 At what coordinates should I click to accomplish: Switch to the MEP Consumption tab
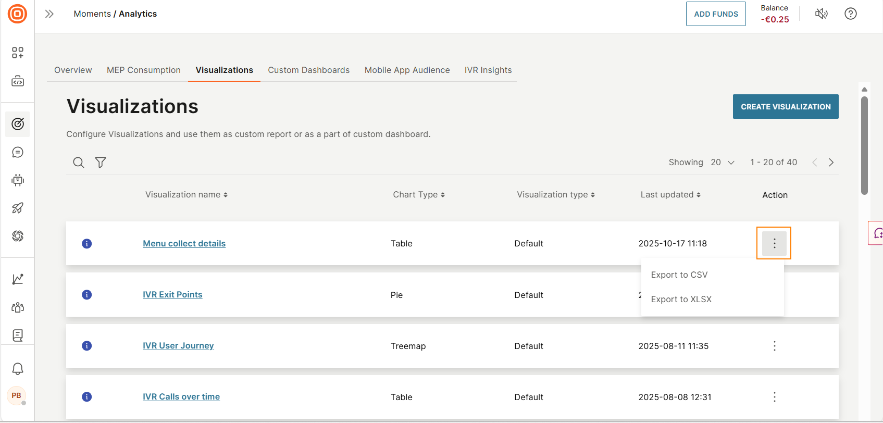pyautogui.click(x=144, y=70)
